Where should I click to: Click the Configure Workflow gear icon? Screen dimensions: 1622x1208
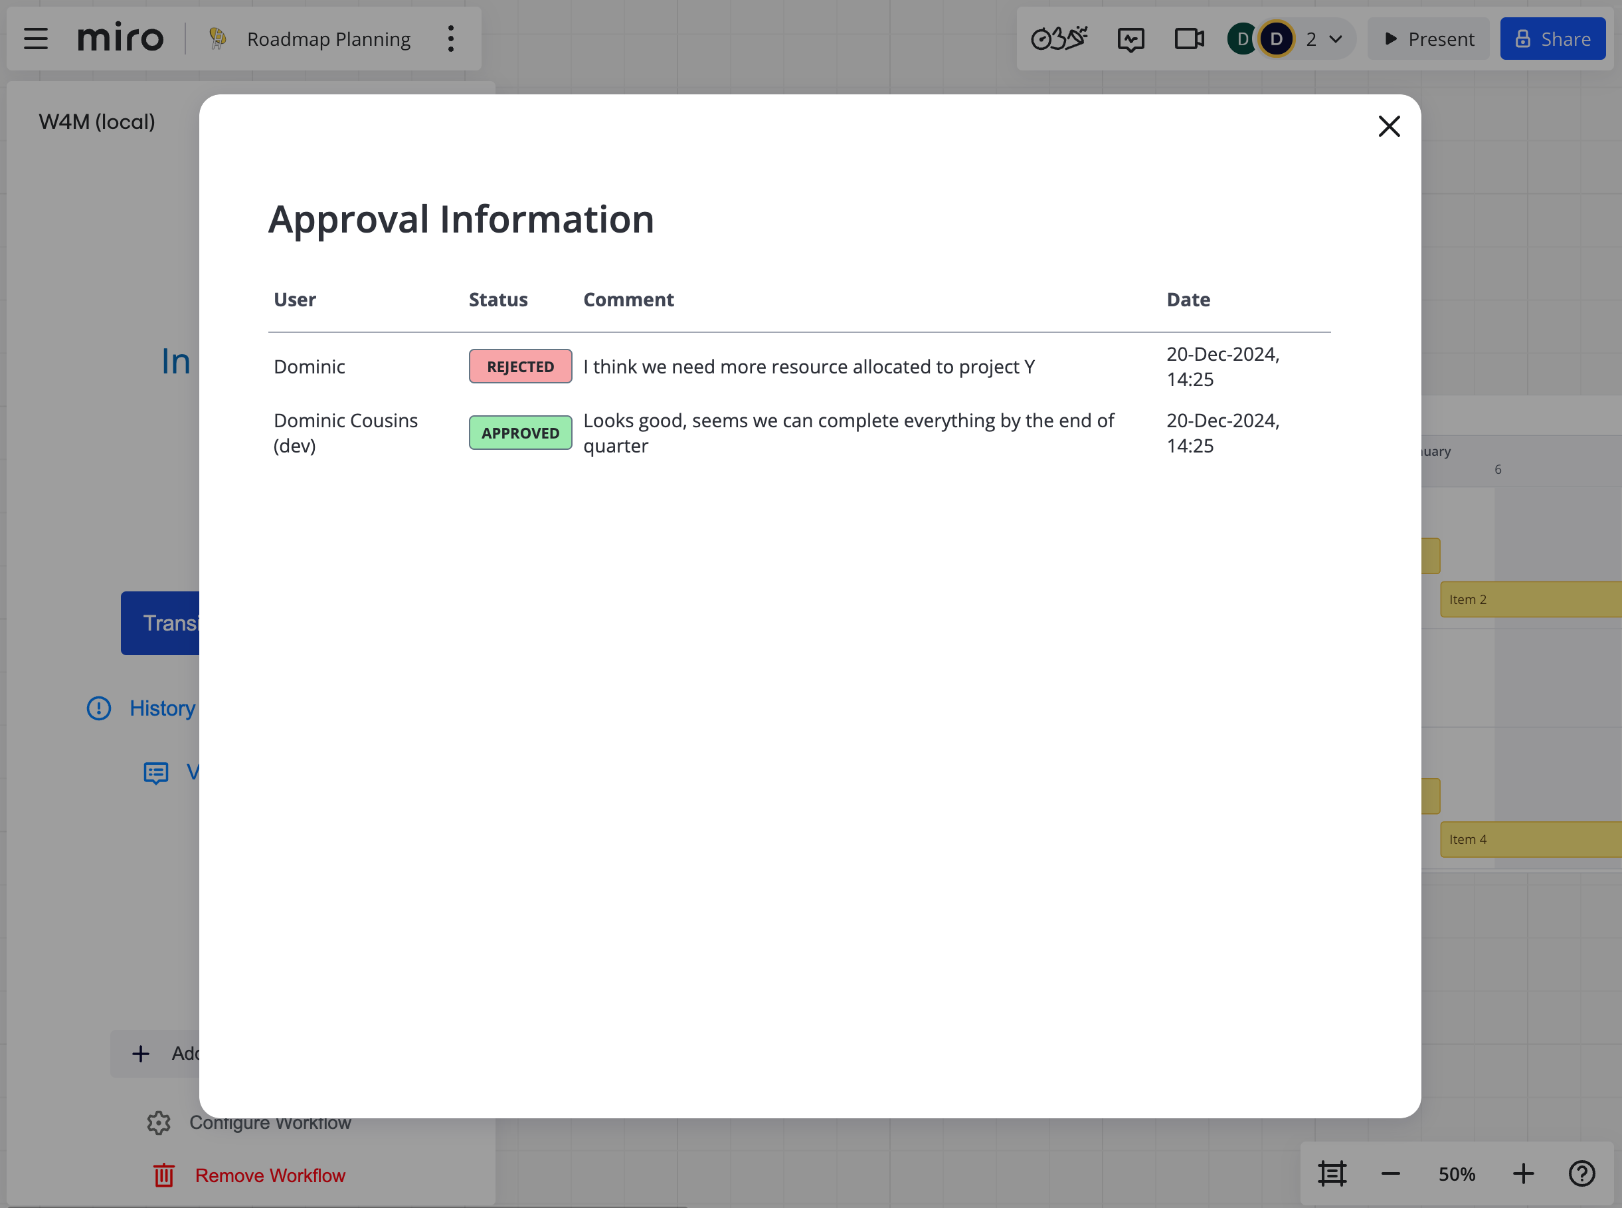[159, 1122]
